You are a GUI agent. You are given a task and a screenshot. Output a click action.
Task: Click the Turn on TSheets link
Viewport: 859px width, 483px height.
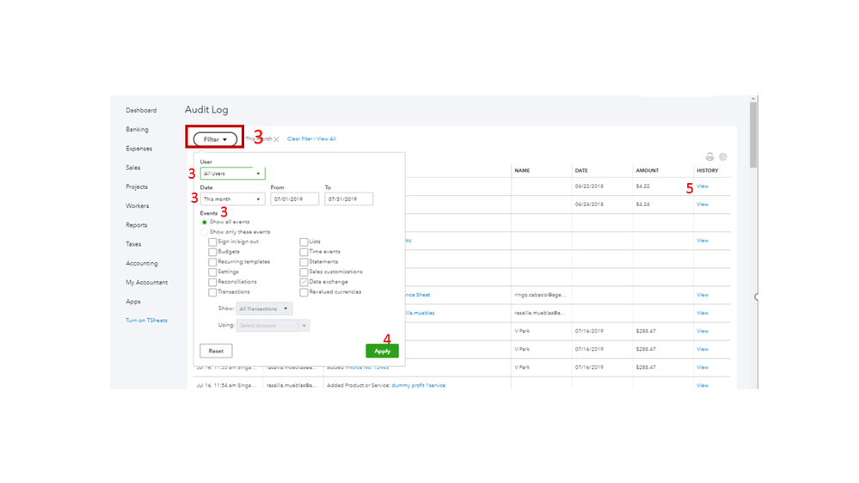[147, 321]
